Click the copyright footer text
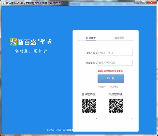The image size is (158, 136). tap(59, 130)
